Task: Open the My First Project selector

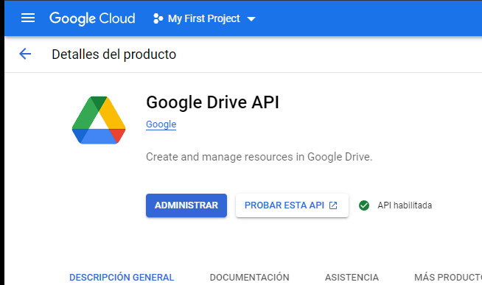Action: pos(204,18)
